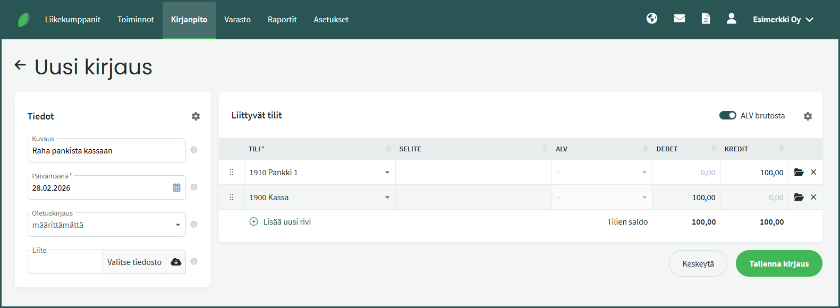Click the document icon in header

(x=706, y=19)
